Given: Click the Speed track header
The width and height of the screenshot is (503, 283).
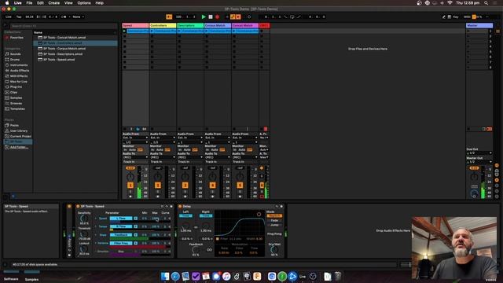Looking at the screenshot, I should 135,25.
